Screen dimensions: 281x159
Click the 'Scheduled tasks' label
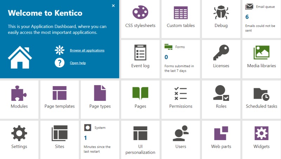pyautogui.click(x=261, y=106)
